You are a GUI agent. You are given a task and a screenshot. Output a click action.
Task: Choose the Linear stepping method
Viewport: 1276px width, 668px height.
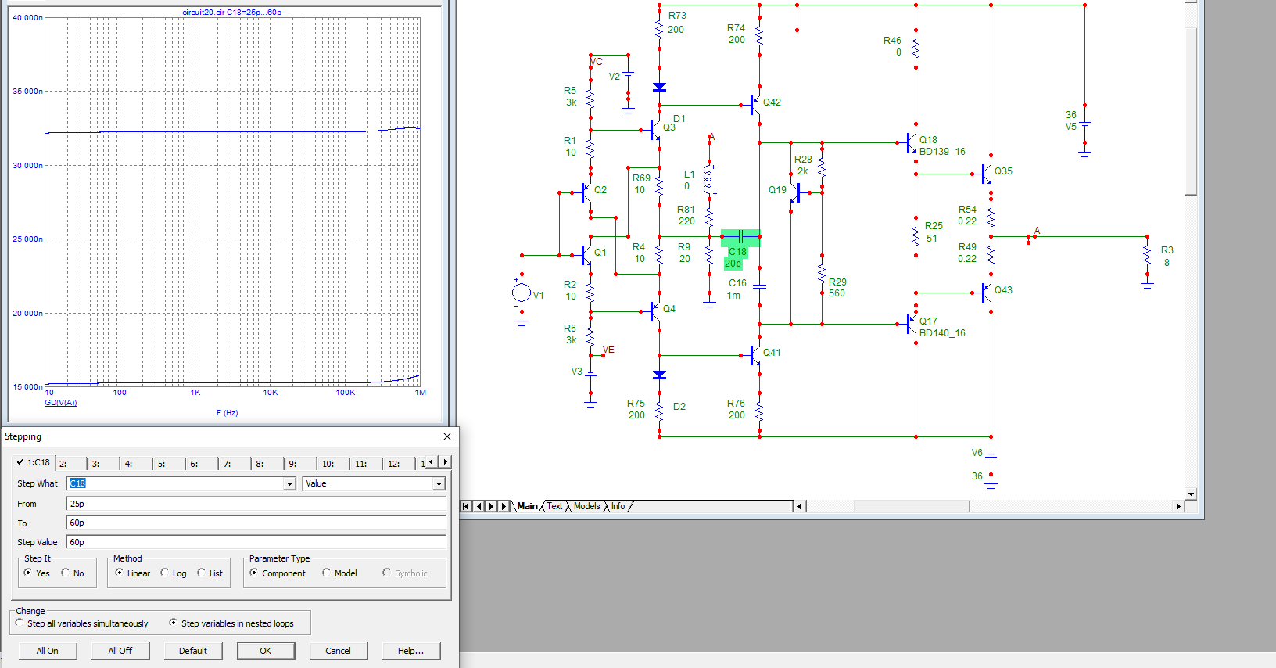pos(132,573)
